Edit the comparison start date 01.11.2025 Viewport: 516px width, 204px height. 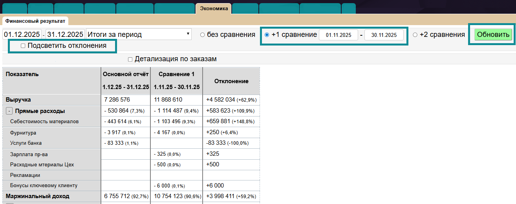coord(338,35)
